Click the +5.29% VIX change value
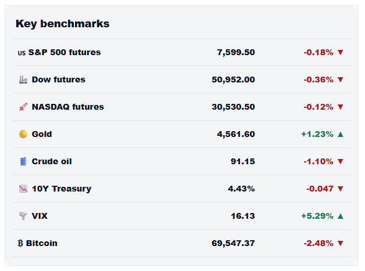 [x=317, y=216]
